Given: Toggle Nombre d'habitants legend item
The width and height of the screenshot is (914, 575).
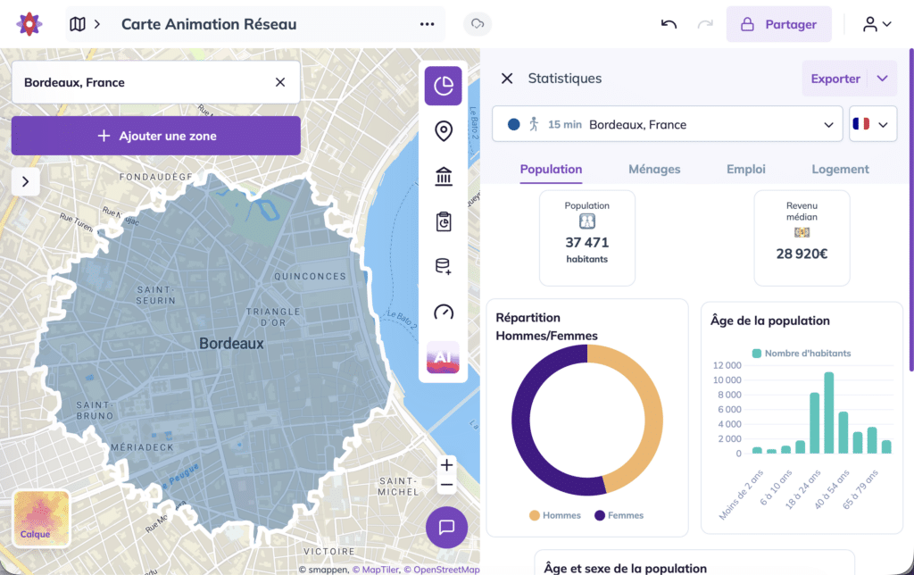Looking at the screenshot, I should 802,354.
